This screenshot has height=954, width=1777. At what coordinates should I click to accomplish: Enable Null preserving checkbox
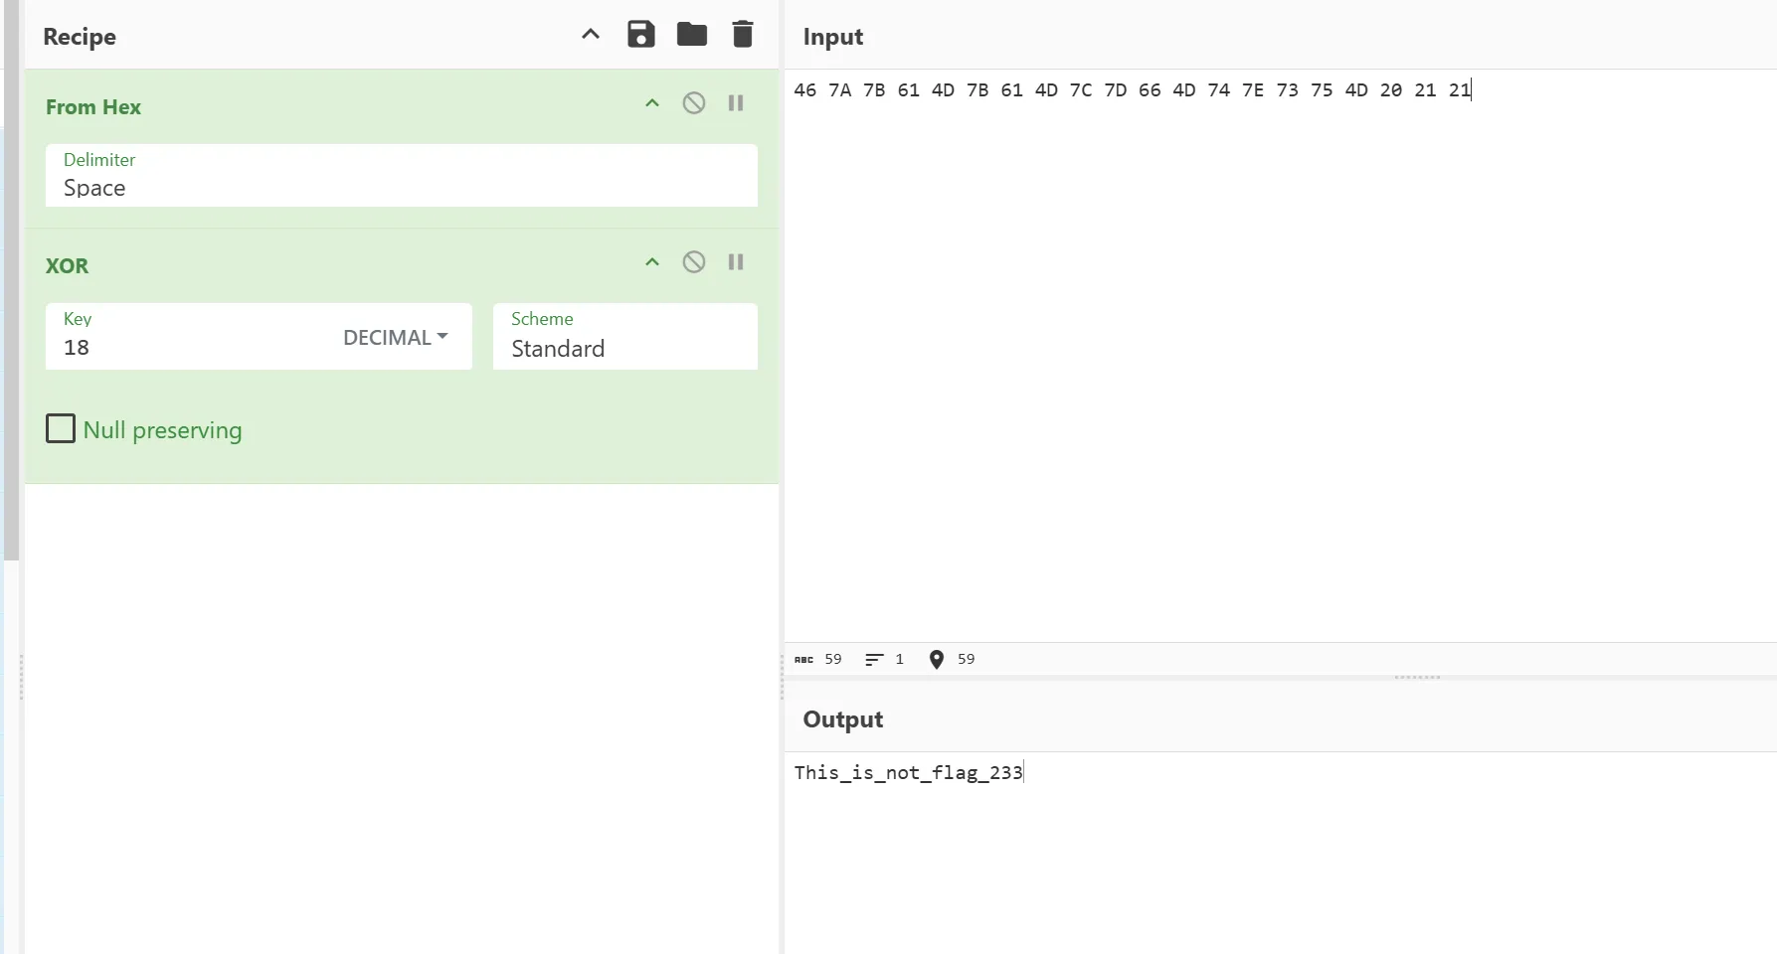(x=61, y=429)
